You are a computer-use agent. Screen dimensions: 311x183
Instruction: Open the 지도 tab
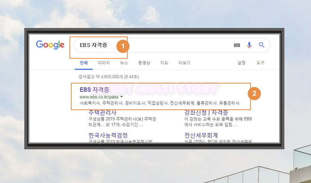click(x=164, y=63)
